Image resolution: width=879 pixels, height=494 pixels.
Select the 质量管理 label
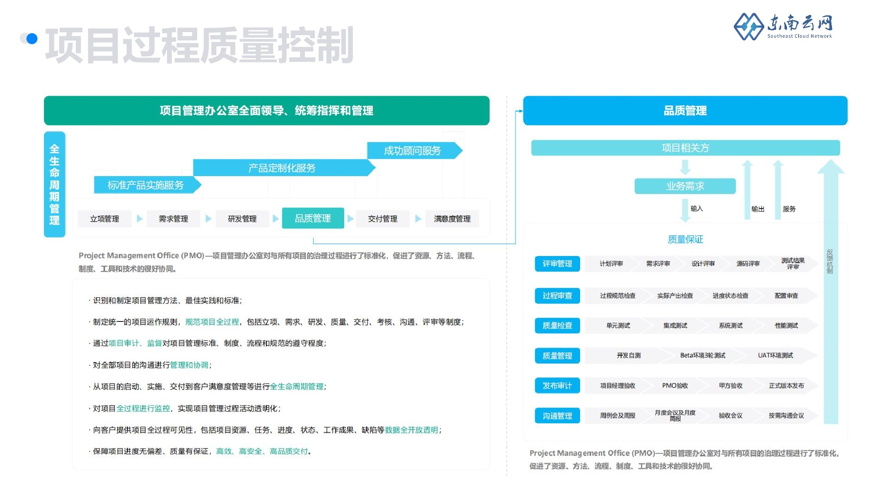click(x=557, y=356)
